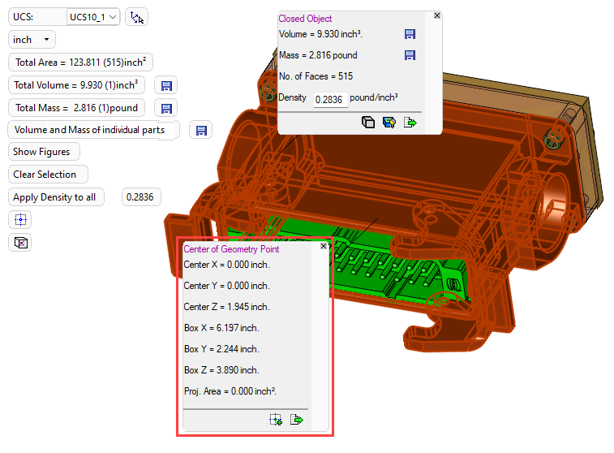This screenshot has height=453, width=614.
Task: Save Volume in Closed Object panel
Action: click(410, 34)
